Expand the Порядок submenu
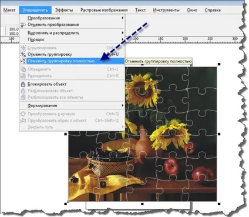 (72, 39)
